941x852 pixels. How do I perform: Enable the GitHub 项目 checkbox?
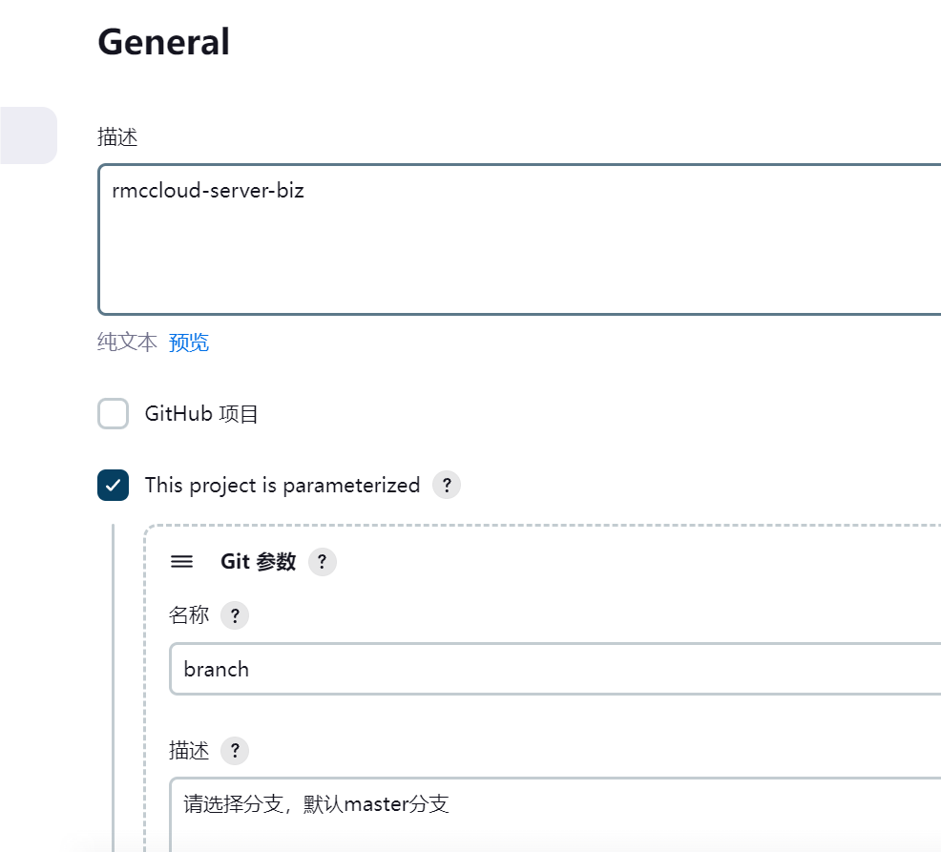113,413
